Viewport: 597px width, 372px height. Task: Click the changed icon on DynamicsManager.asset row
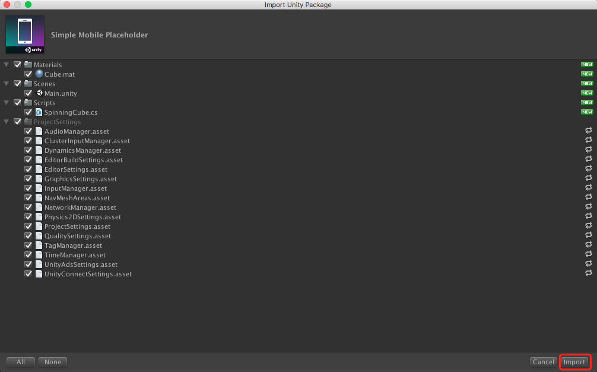(x=589, y=149)
